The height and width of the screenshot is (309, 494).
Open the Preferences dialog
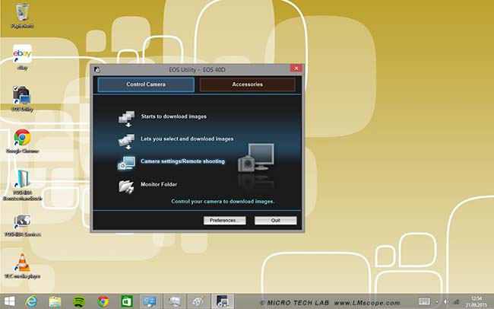225,220
